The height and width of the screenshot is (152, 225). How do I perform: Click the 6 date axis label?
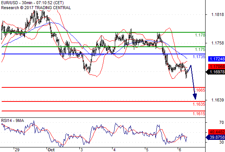pos(180,150)
